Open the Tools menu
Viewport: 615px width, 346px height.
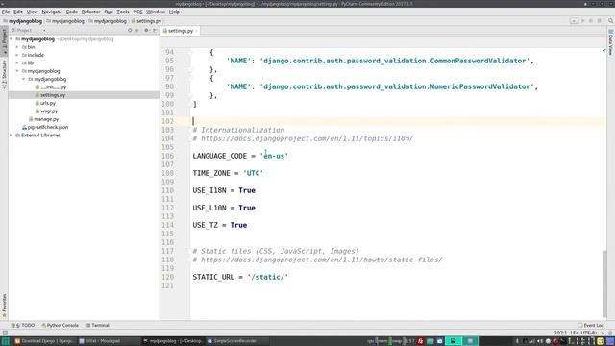123,12
